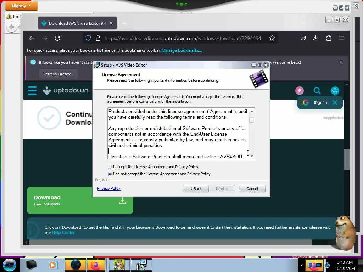The width and height of the screenshot is (363, 272).
Task: Open the hamster Box taskbar icon
Action: tap(119, 265)
